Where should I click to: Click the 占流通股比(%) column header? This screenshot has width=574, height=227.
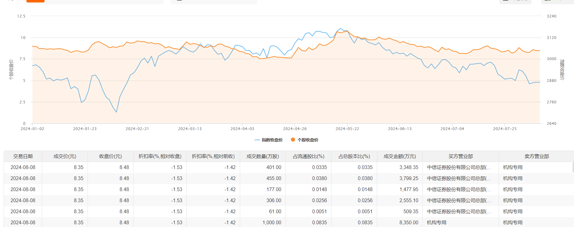[x=308, y=156]
